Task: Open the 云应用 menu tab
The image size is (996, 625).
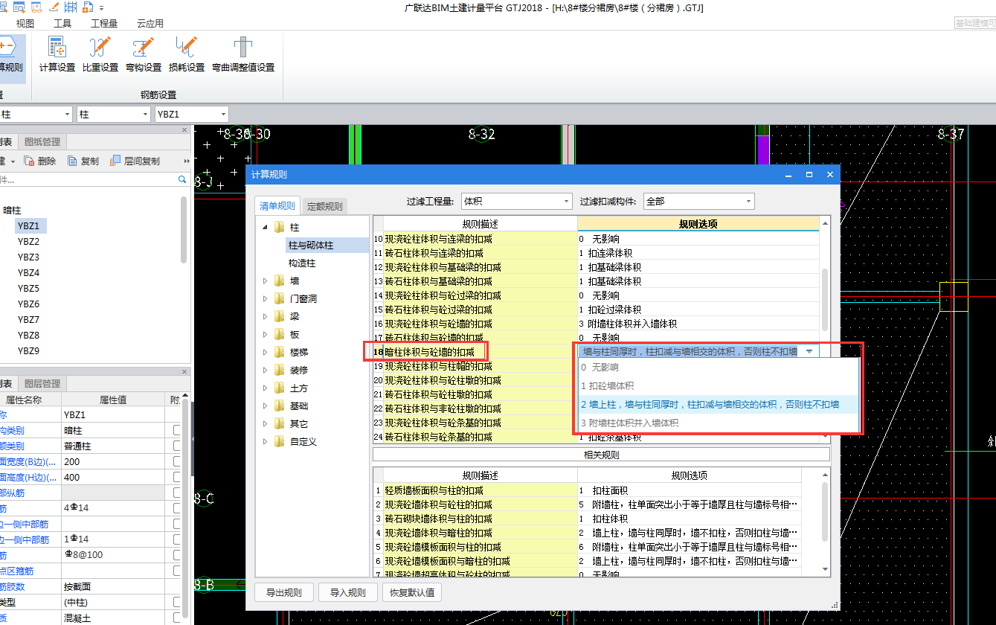Action: point(150,23)
